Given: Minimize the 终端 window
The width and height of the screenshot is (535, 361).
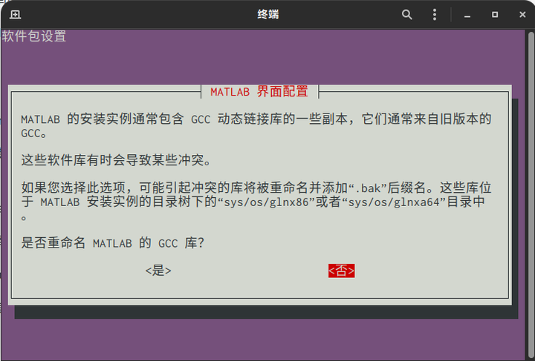Looking at the screenshot, I should click(x=467, y=15).
